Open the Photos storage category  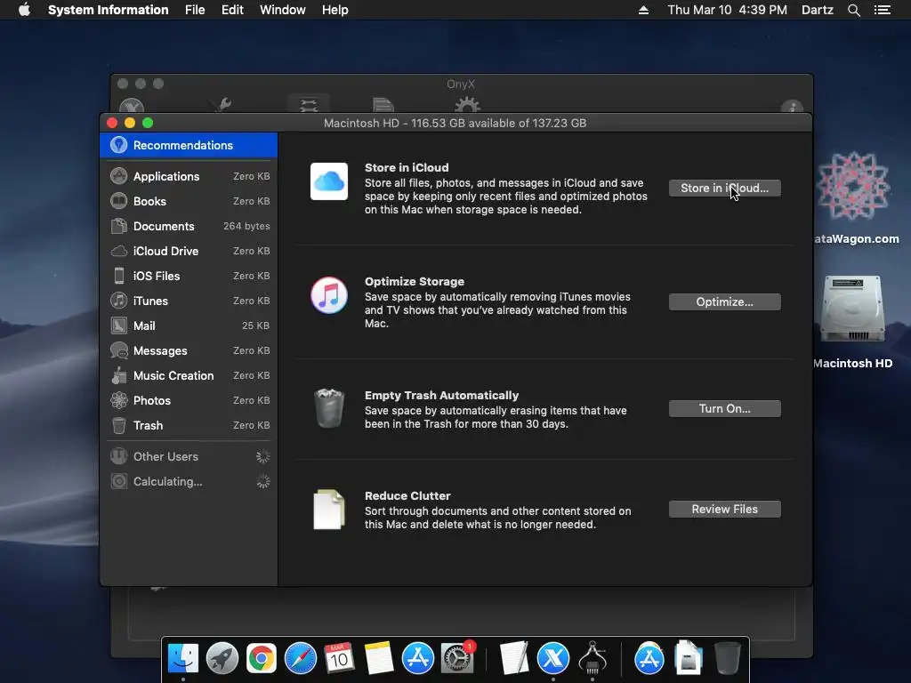tap(189, 401)
